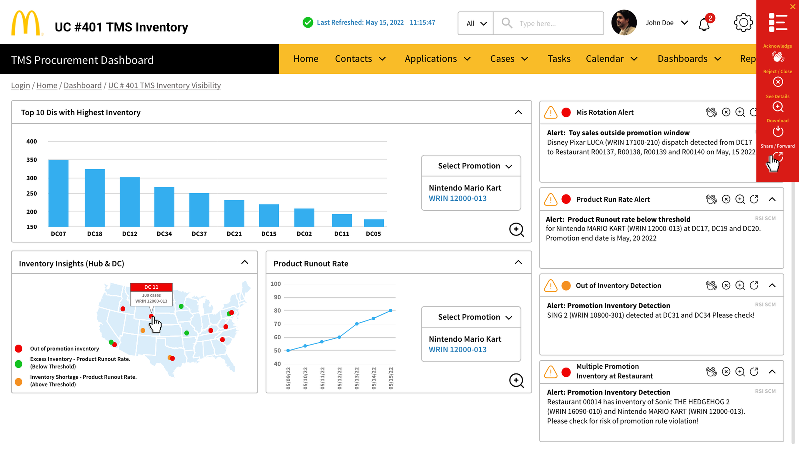Open WRIN 12000-013 link in Top 10 panel

click(x=458, y=198)
